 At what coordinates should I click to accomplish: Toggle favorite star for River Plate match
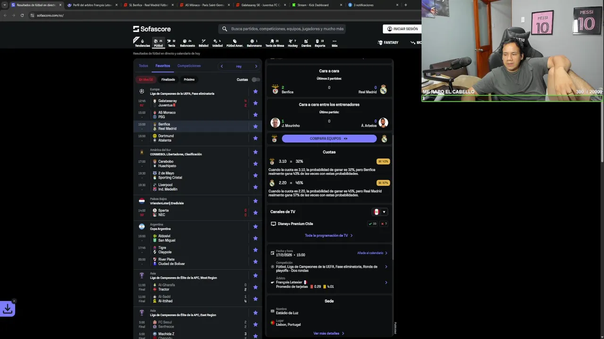(255, 261)
